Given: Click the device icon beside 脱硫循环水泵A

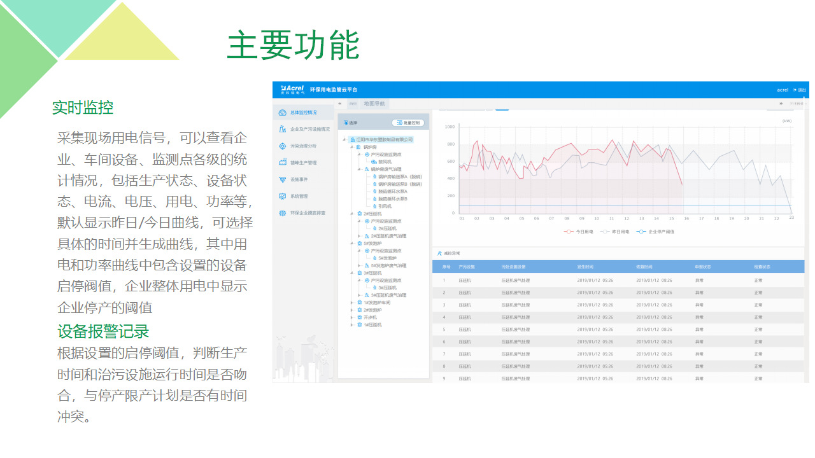Looking at the screenshot, I should click(x=374, y=191).
